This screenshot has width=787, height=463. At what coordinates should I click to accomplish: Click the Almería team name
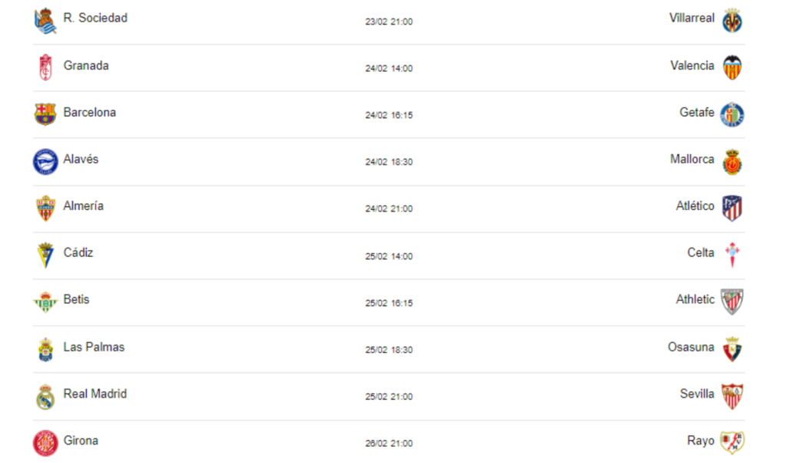tap(83, 206)
